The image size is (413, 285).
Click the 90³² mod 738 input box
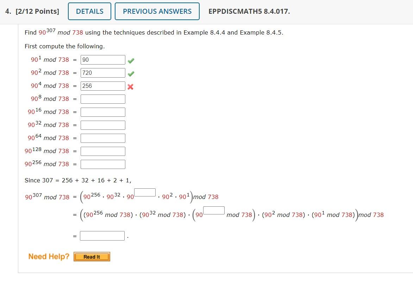point(103,125)
